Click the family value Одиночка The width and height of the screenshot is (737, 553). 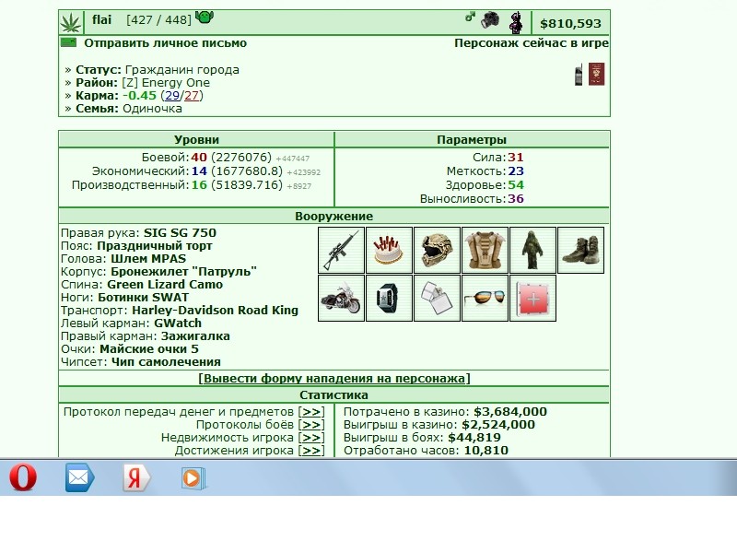(152, 109)
